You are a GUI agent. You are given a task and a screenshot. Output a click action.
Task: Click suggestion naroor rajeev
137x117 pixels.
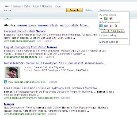point(26,25)
